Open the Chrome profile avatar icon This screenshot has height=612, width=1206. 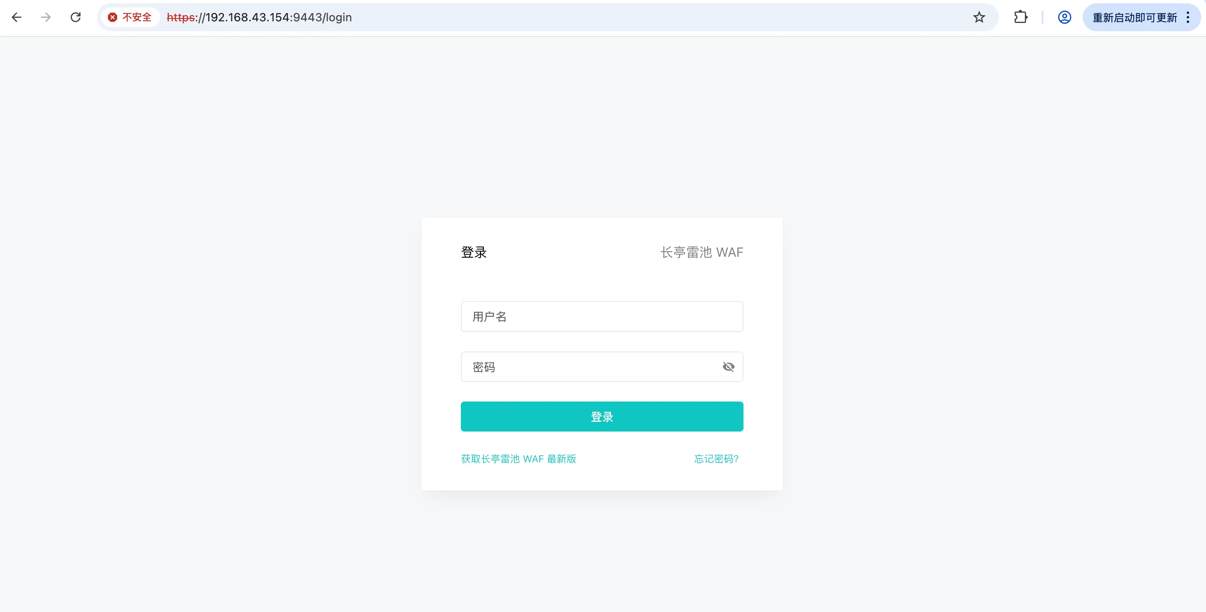[x=1064, y=17]
